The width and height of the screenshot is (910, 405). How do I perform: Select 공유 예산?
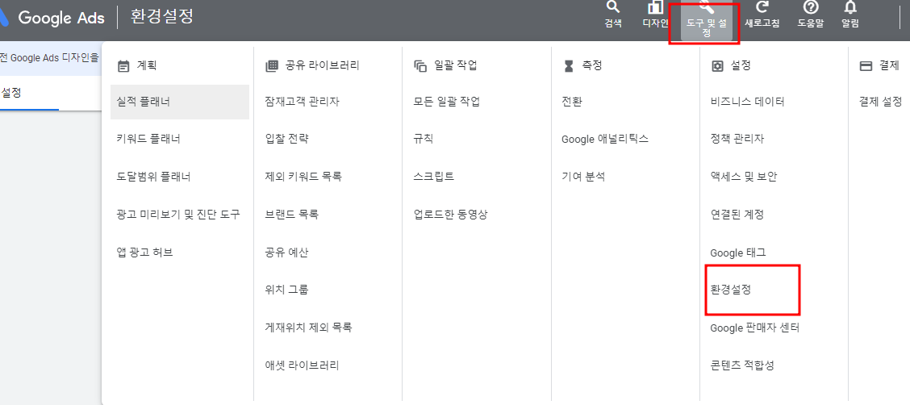click(286, 253)
